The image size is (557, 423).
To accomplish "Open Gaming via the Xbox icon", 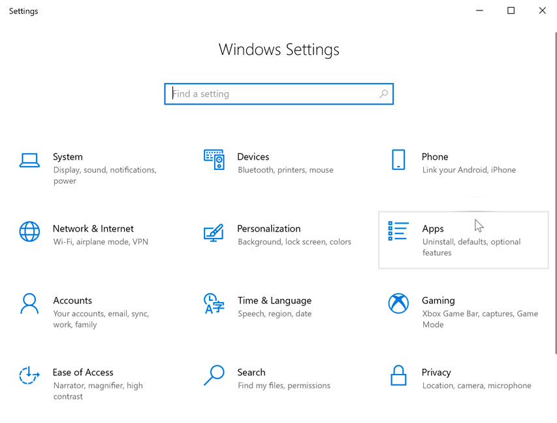I will 399,303.
